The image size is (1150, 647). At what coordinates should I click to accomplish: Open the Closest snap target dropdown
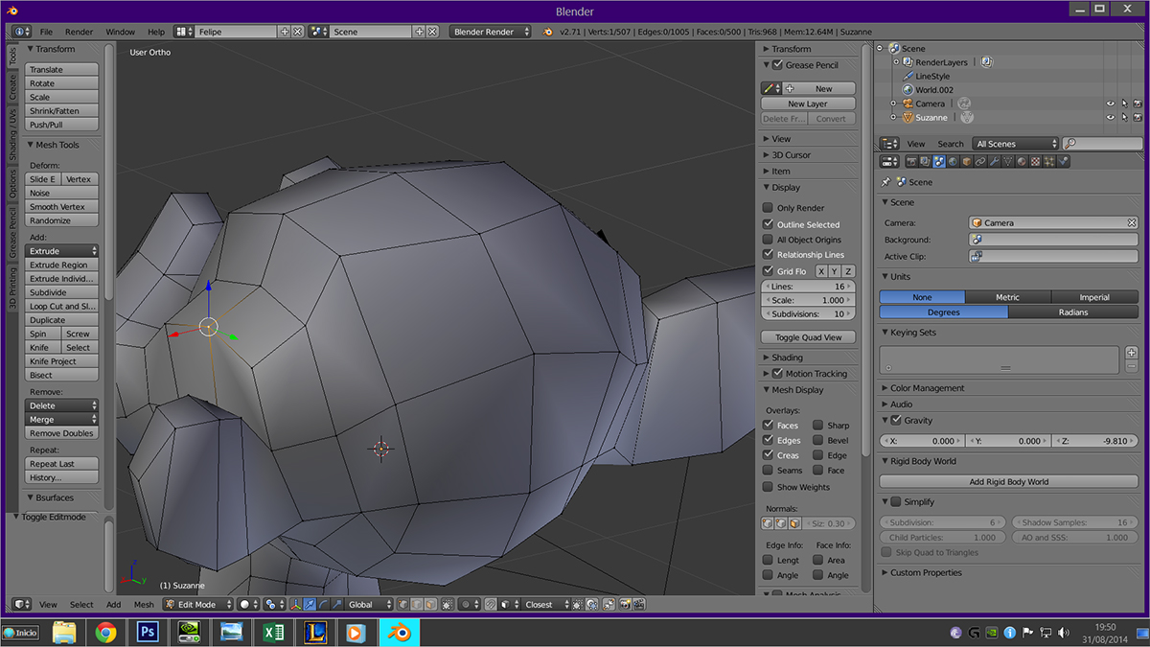[x=546, y=605]
